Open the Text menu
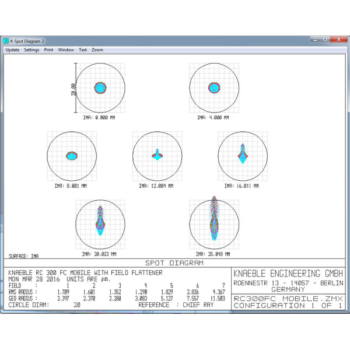 (x=83, y=50)
